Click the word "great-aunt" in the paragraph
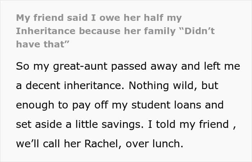The height and width of the screenshot is (162, 252). click(x=80, y=66)
